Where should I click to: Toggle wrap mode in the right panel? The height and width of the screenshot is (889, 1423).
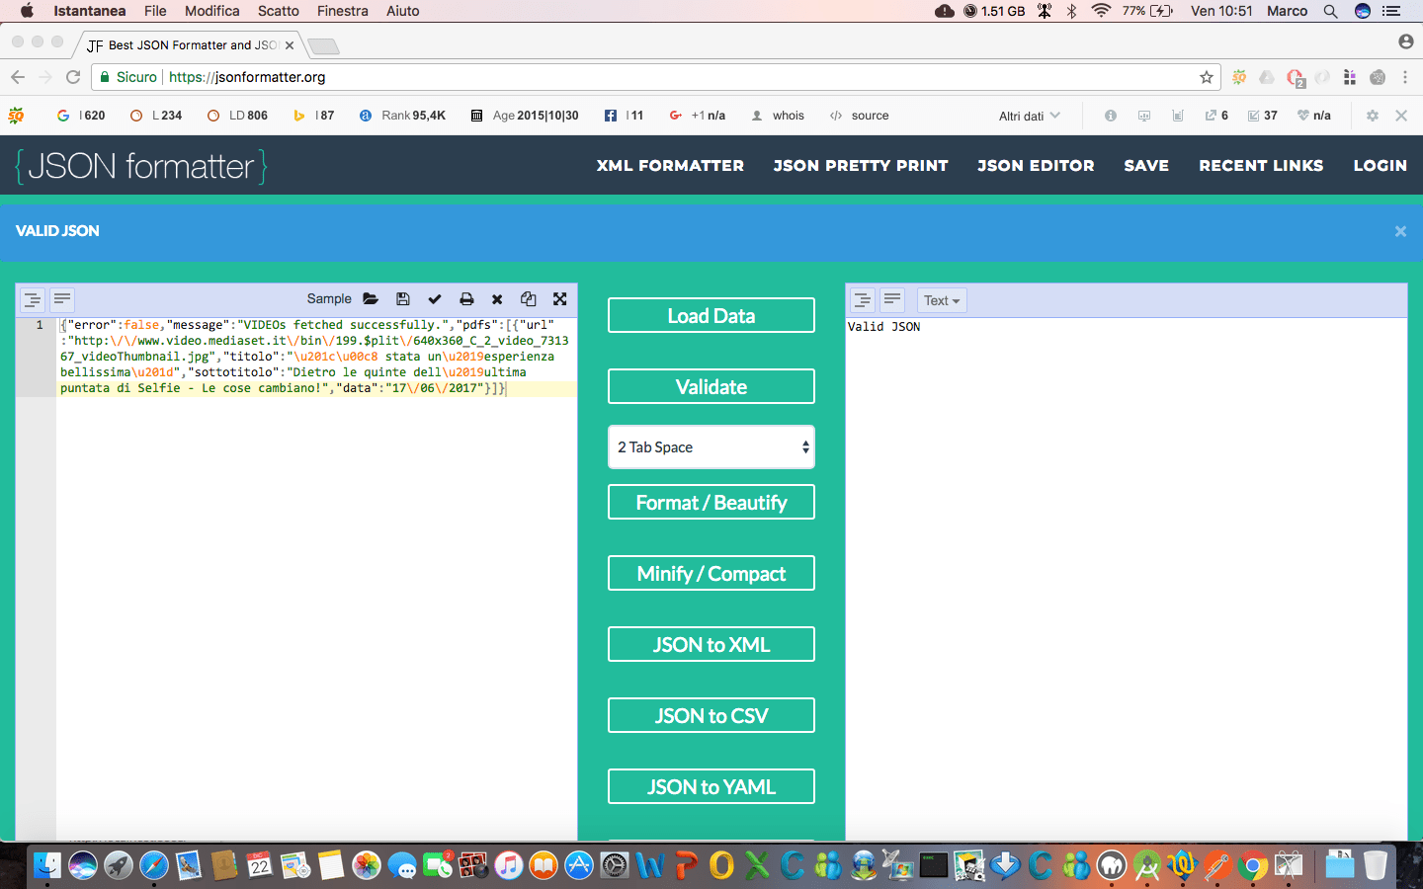pyautogui.click(x=892, y=299)
